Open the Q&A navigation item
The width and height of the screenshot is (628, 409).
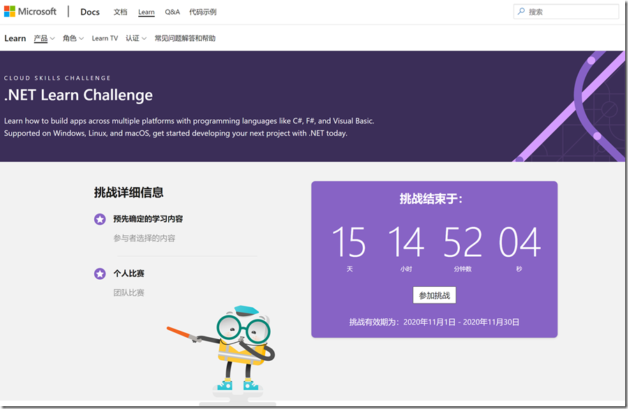[x=172, y=12]
